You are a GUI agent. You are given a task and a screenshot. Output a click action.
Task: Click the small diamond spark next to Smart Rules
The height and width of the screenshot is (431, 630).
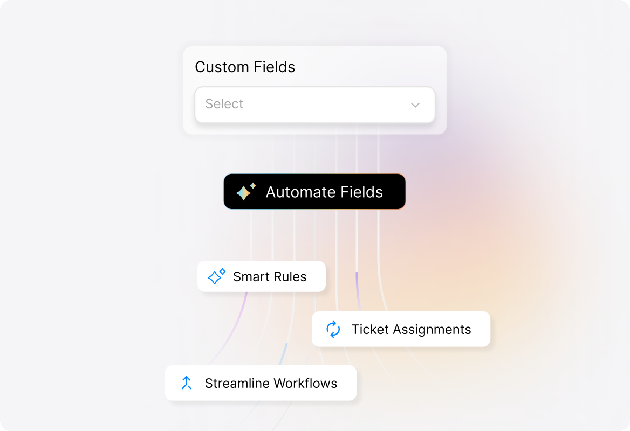222,271
